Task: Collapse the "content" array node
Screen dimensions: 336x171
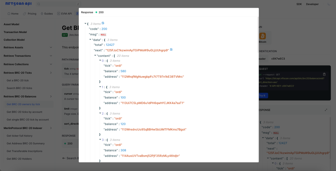Action: pos(95,56)
